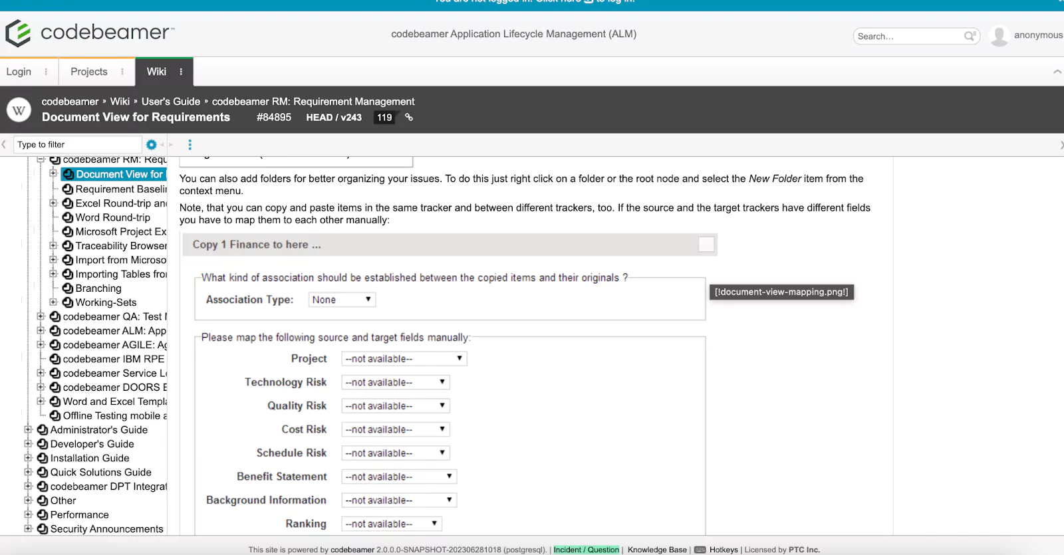Click Requirement Baselining page icon
The width and height of the screenshot is (1064, 555).
(68, 189)
